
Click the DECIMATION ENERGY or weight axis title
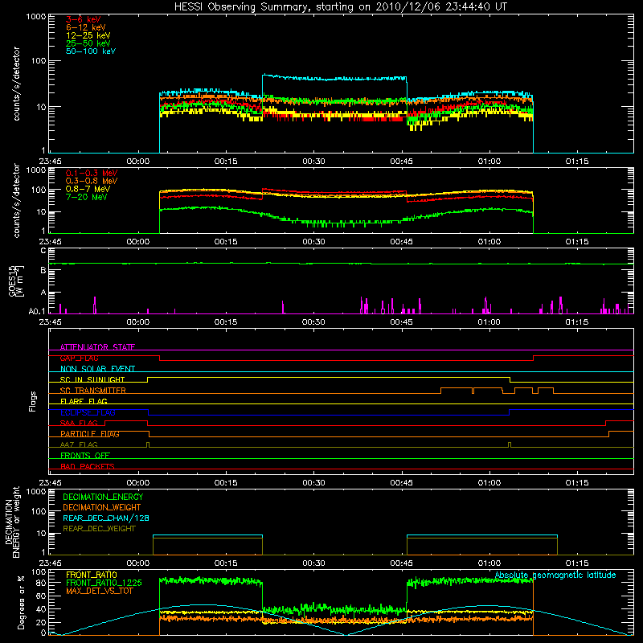[x=12, y=522]
